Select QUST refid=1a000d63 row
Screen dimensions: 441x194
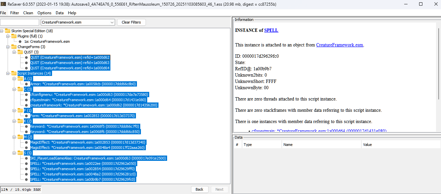tap(70, 63)
